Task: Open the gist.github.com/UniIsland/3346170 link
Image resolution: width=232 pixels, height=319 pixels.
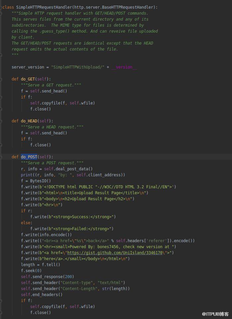Action: pyautogui.click(x=115, y=253)
